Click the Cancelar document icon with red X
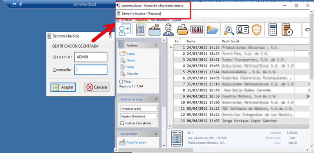 coord(123,73)
